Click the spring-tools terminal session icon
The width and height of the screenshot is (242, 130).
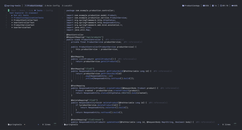(x=5, y=5)
